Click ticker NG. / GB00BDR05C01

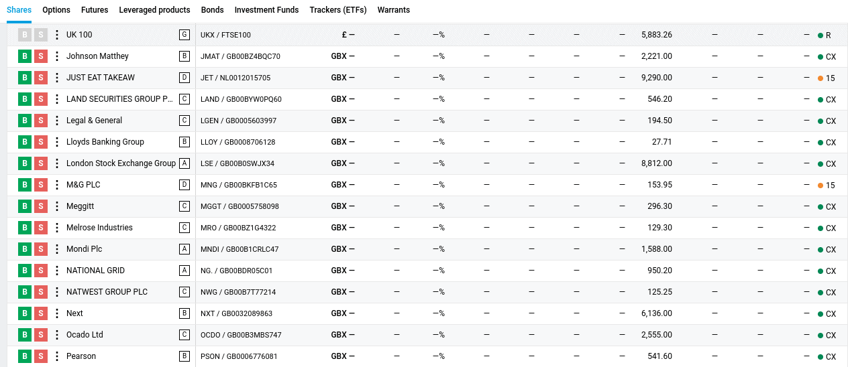(x=236, y=271)
